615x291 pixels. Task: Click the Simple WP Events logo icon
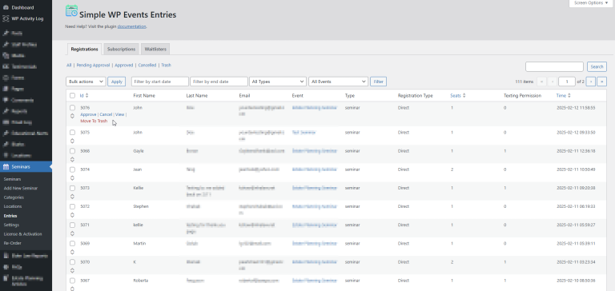pos(71,11)
